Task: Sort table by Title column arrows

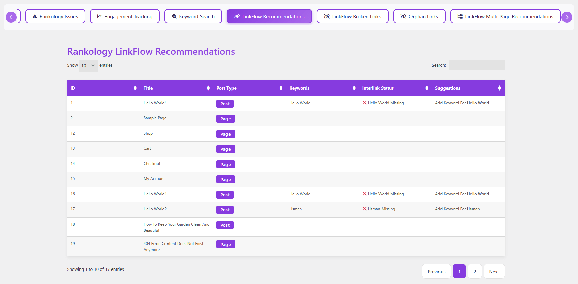Action: click(208, 88)
